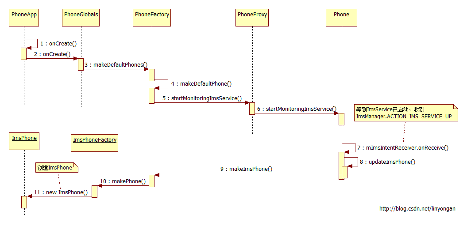Open the blog.csdn.net/linyongan link

click(417, 209)
